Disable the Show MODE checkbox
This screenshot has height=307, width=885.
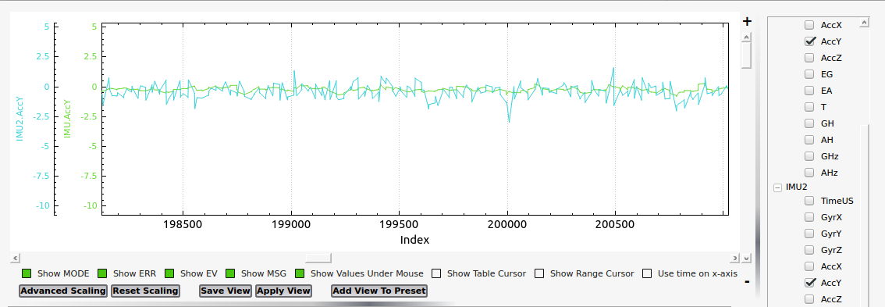[x=27, y=273]
